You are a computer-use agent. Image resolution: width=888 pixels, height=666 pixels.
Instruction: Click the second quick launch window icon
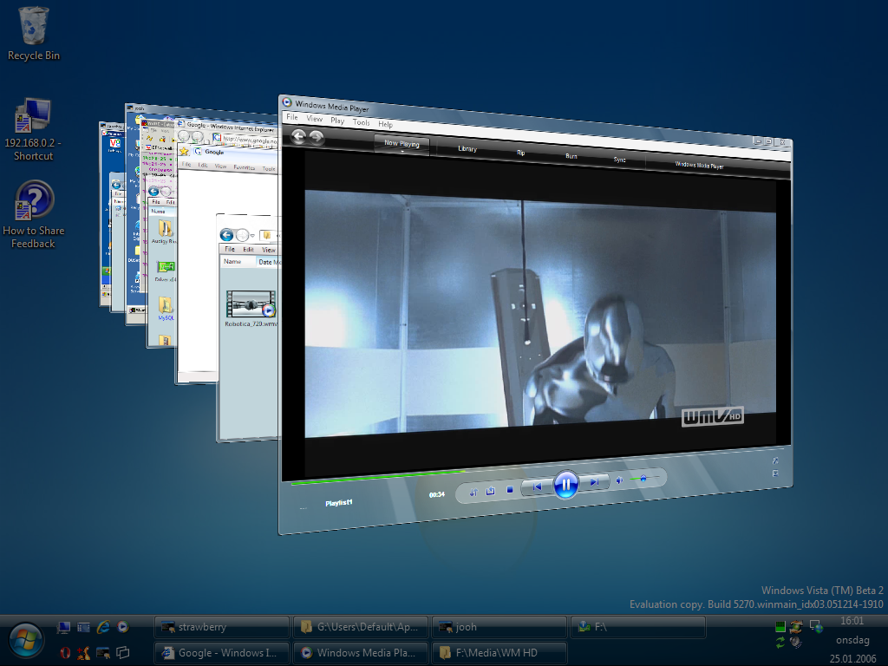point(83,628)
